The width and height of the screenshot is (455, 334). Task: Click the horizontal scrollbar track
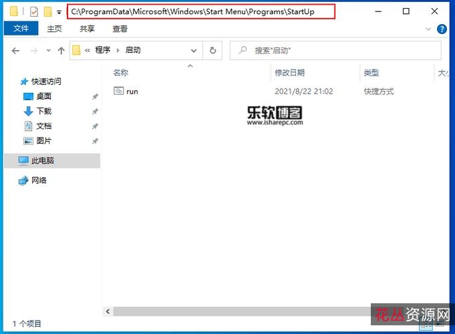[242, 311]
